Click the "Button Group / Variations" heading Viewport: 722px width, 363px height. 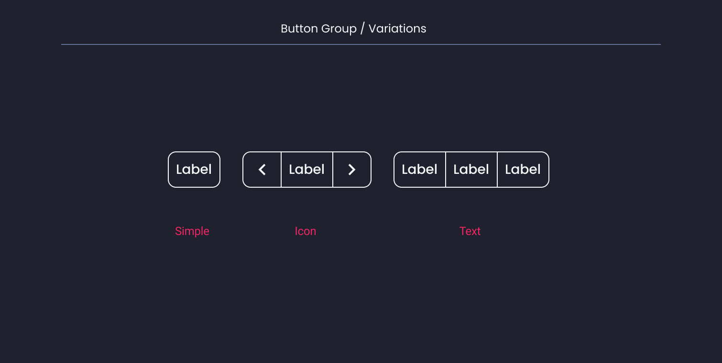pos(353,29)
